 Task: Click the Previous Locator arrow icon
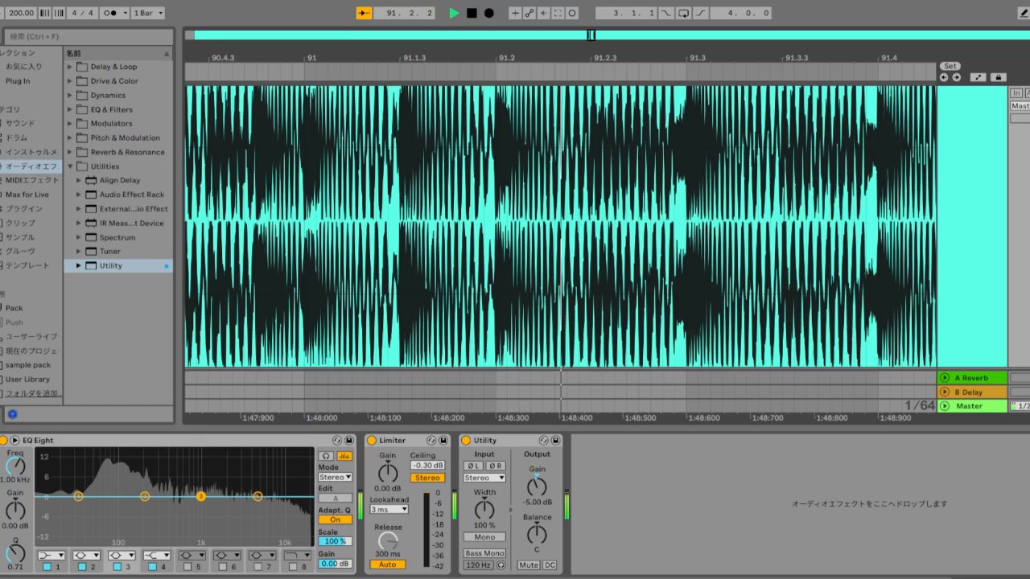[944, 77]
